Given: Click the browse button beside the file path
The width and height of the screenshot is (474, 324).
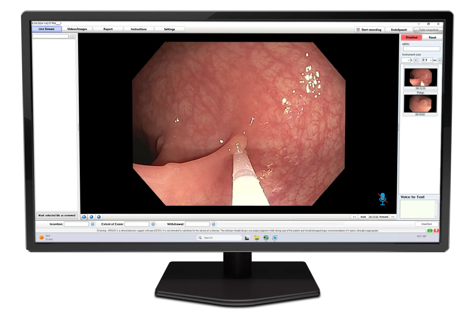Looking at the screenshot, I should click(x=72, y=37).
